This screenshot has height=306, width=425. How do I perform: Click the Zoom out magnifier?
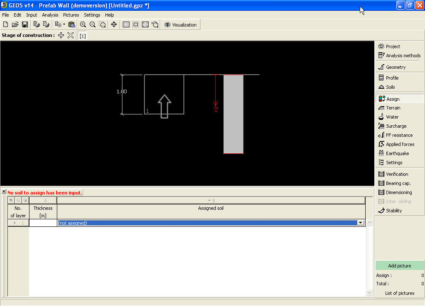pos(93,24)
